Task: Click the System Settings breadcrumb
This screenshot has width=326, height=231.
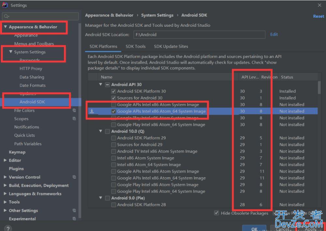Action: (157, 15)
